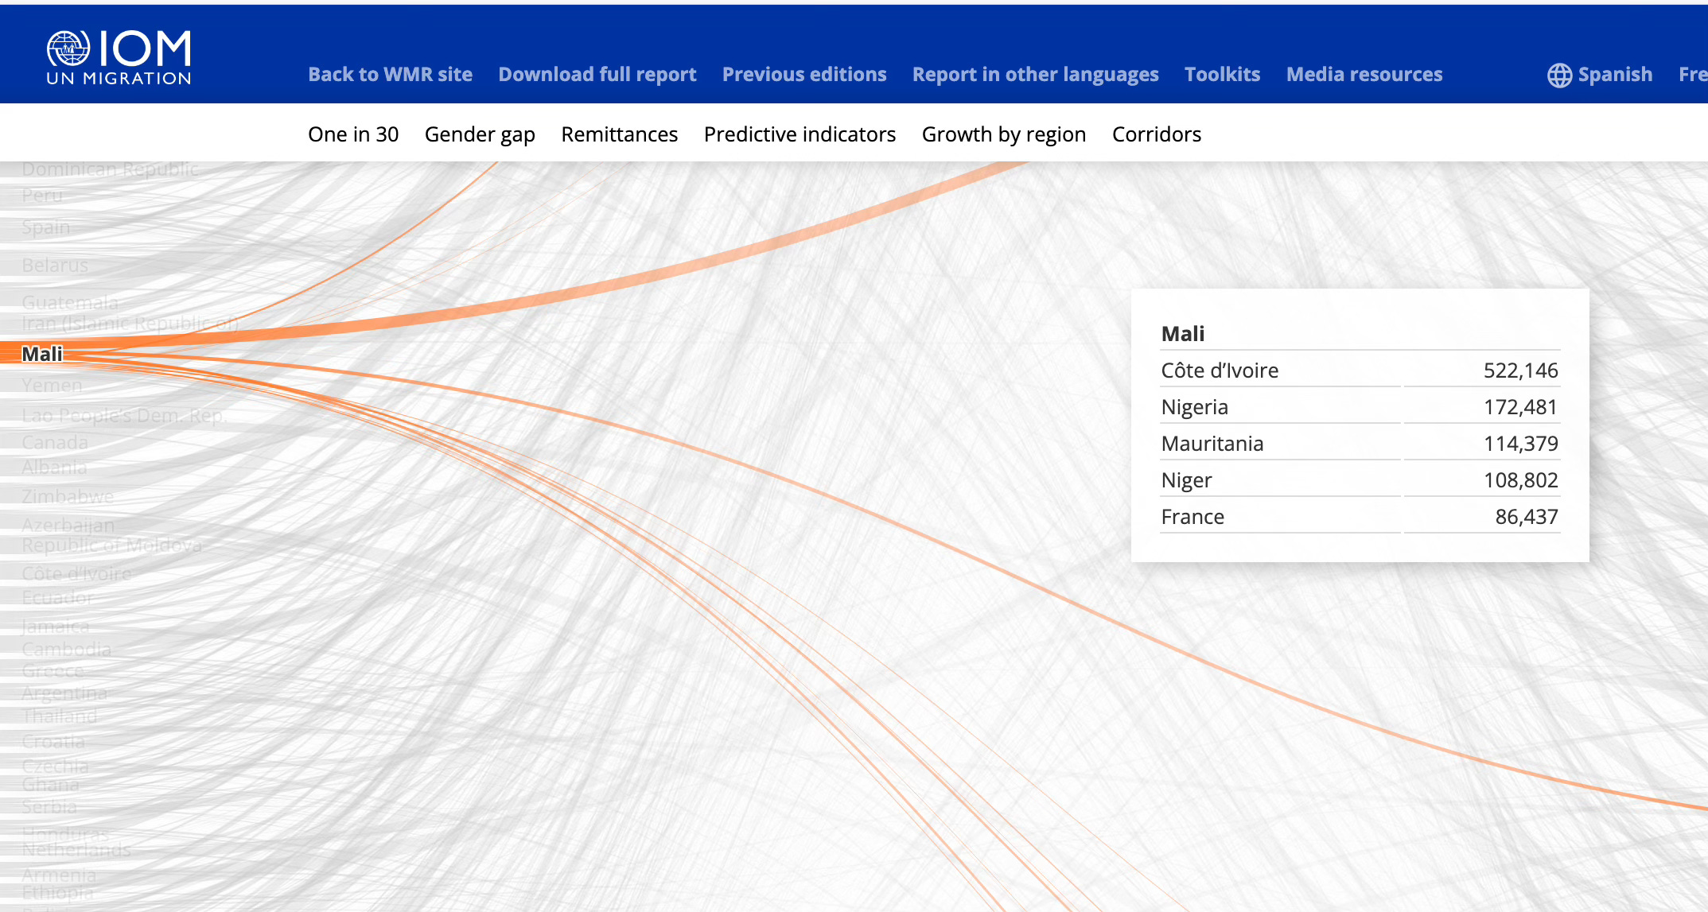Switch language to Spanish
The height and width of the screenshot is (912, 1708).
point(1614,75)
